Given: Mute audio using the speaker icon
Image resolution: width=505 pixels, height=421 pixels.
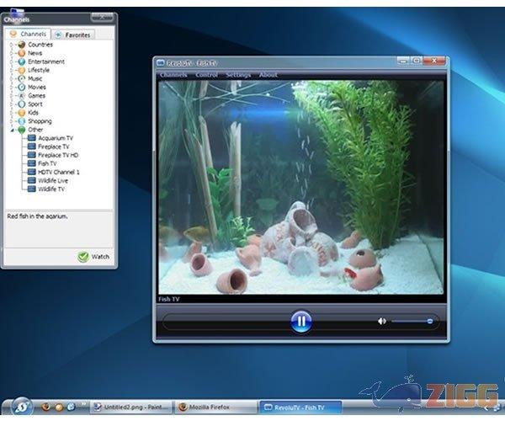Looking at the screenshot, I should [381, 321].
